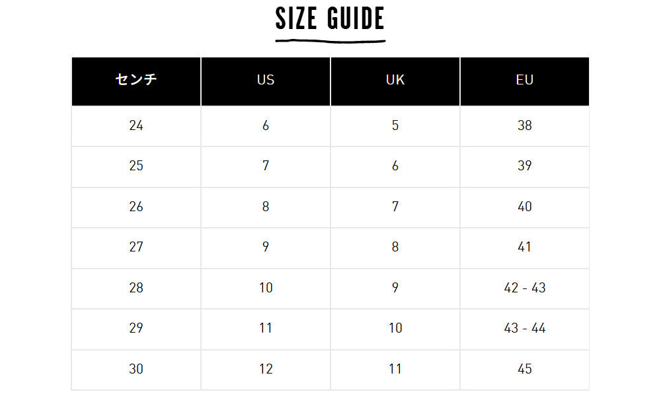Click the センチ column header
The width and height of the screenshot is (661, 396).
[x=136, y=81]
